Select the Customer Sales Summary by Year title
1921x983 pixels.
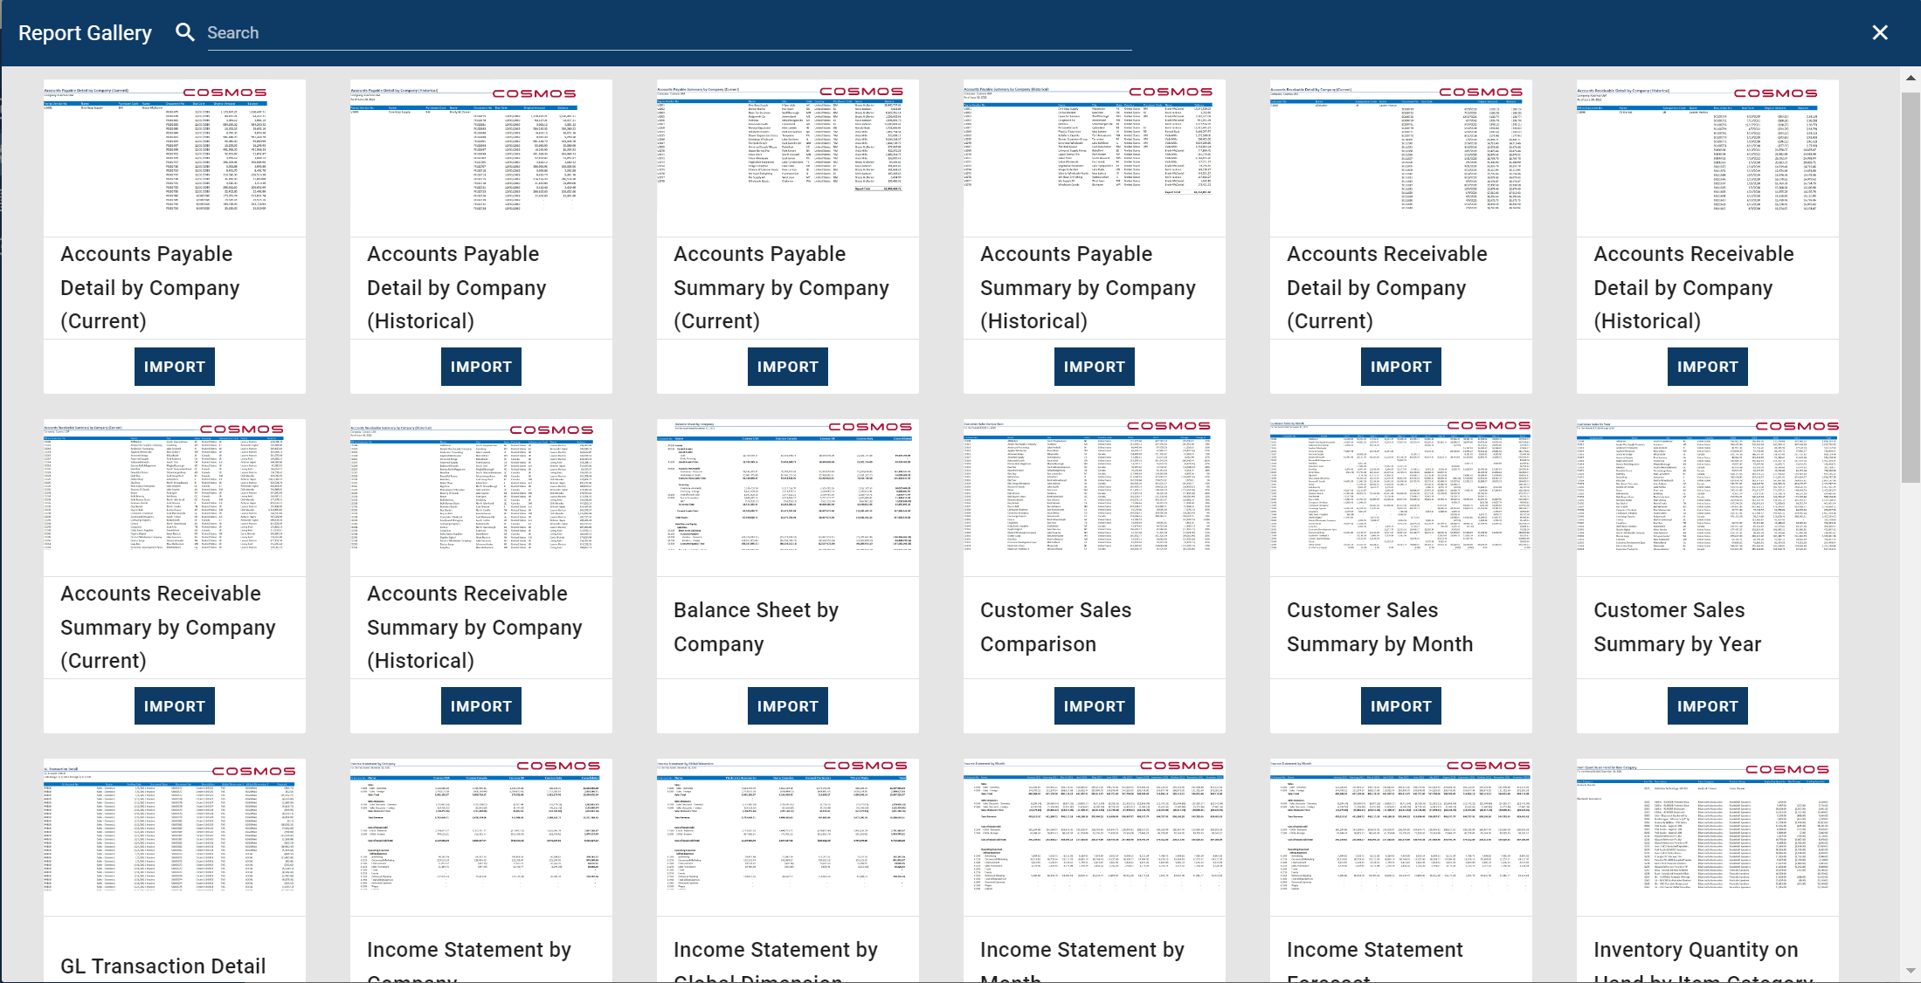[1677, 627]
